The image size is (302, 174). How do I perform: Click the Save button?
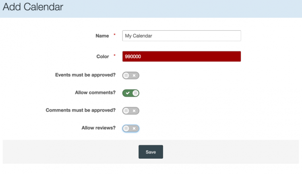[x=151, y=152]
